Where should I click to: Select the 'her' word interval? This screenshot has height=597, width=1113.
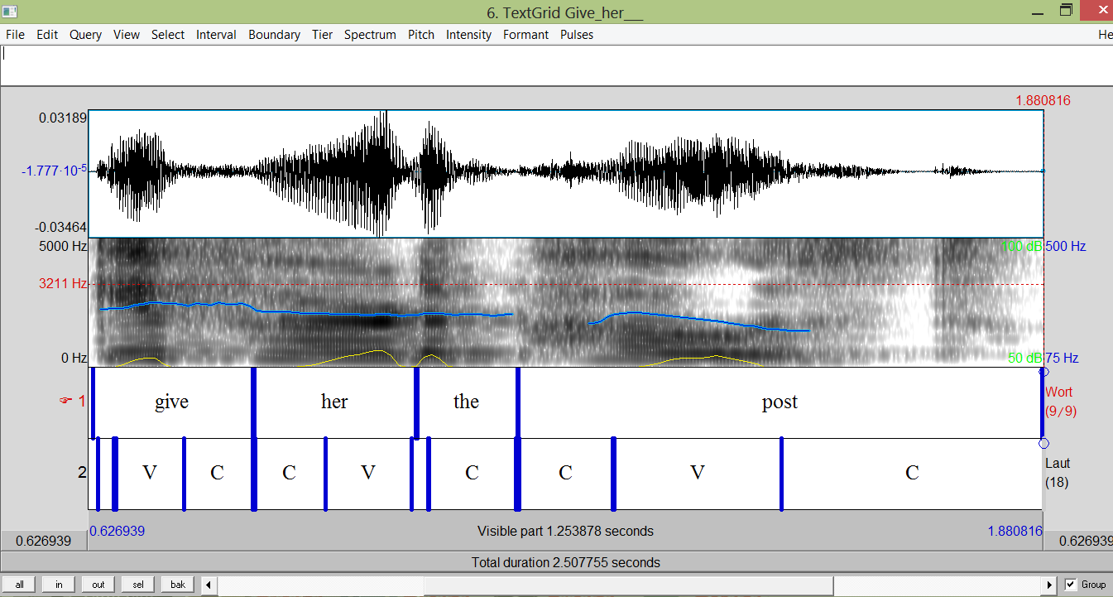click(x=334, y=402)
